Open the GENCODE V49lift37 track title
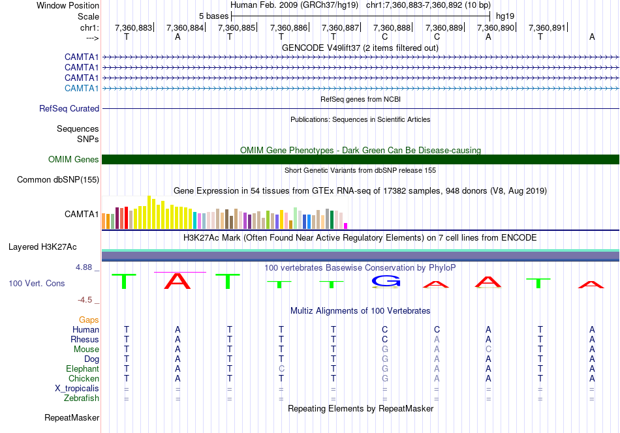620x433 pixels. click(x=360, y=48)
